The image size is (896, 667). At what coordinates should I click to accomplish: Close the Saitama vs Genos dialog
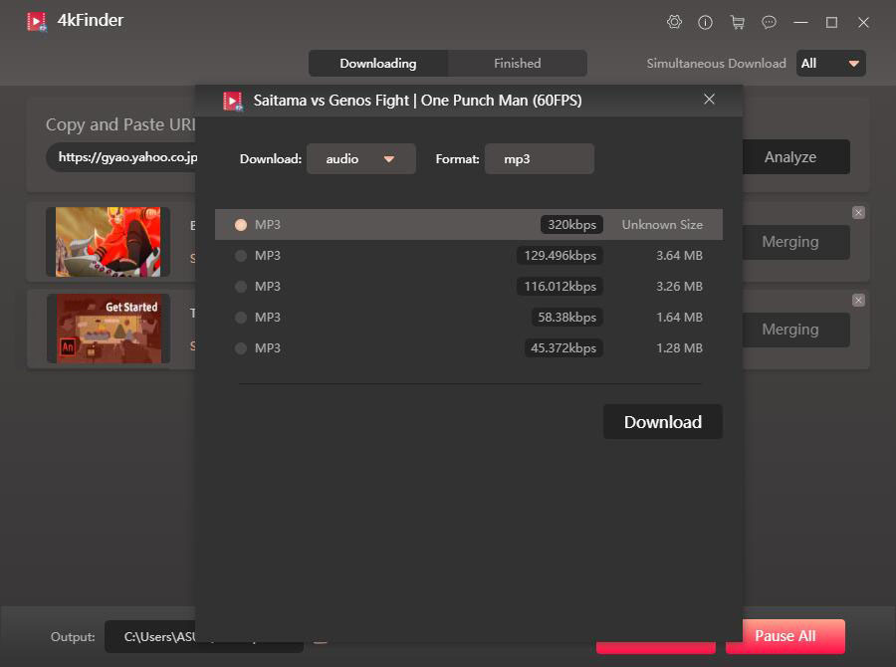click(709, 100)
